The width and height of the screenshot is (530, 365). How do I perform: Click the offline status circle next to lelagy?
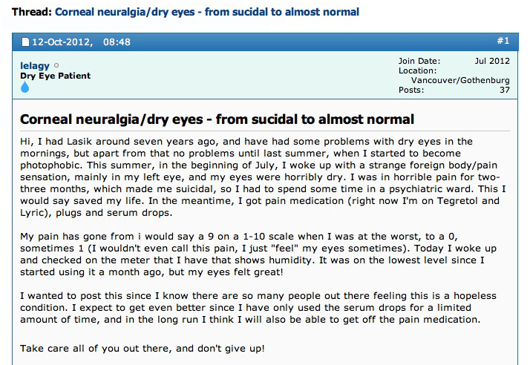(x=56, y=66)
